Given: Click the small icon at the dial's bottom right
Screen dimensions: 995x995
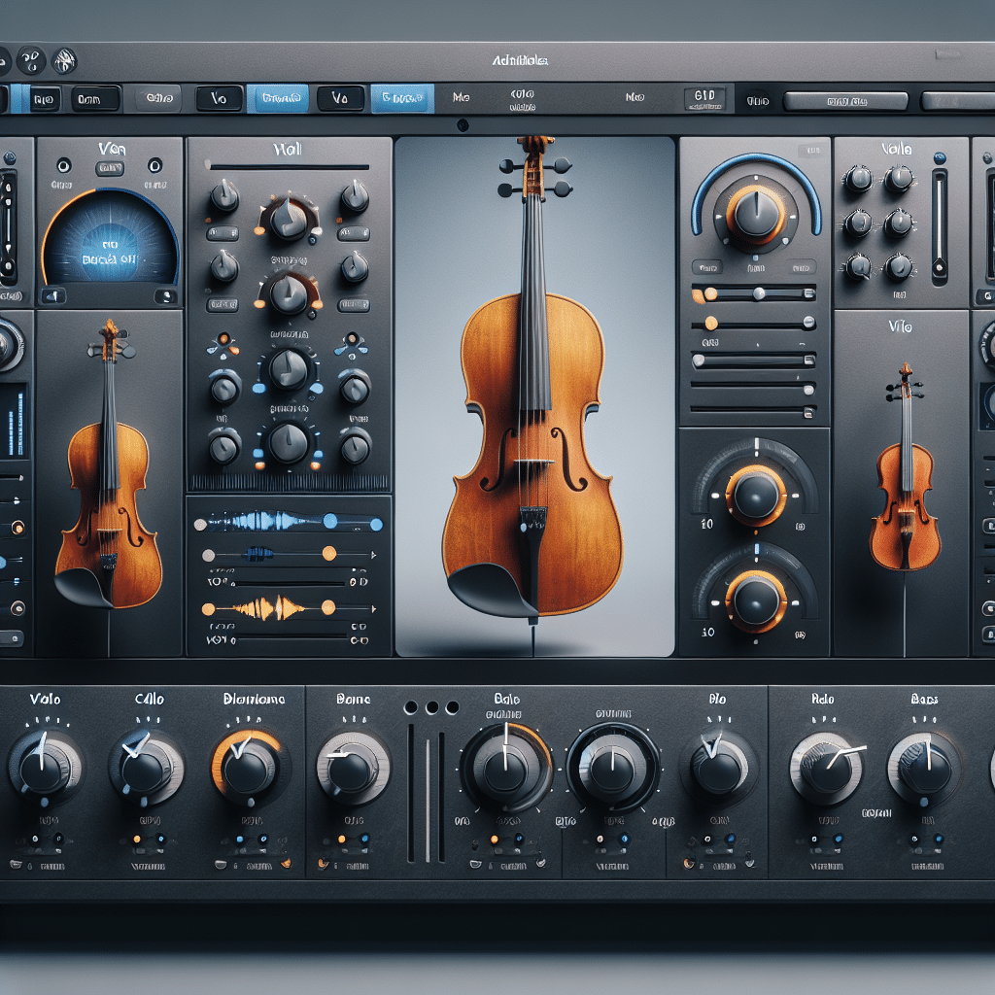Looking at the screenshot, I should pos(165,295).
